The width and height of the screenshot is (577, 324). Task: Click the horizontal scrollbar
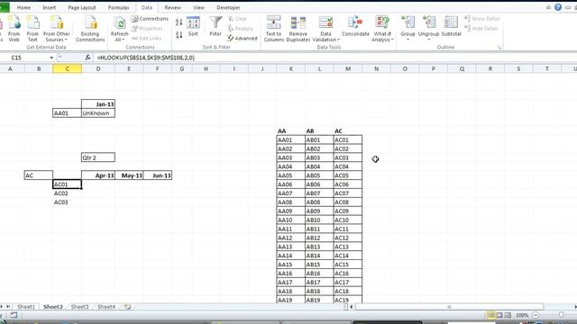pyautogui.click(x=449, y=307)
